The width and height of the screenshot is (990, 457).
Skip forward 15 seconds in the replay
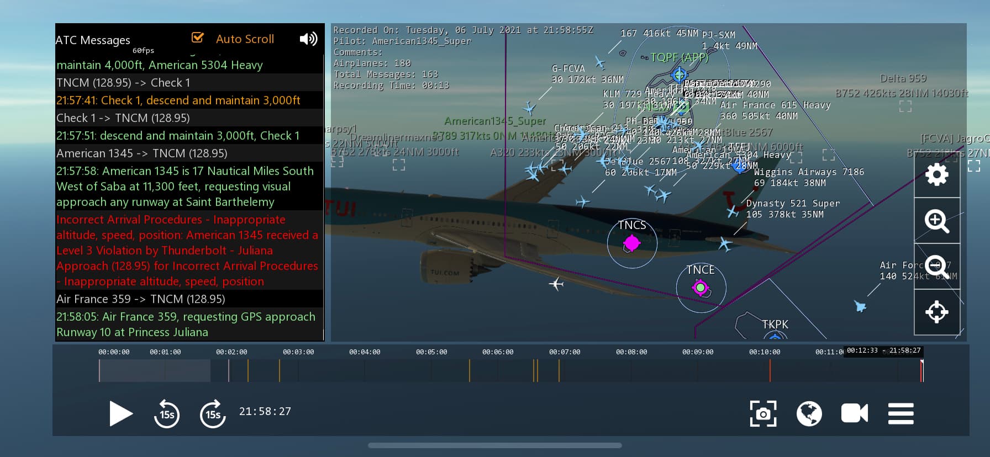click(213, 413)
